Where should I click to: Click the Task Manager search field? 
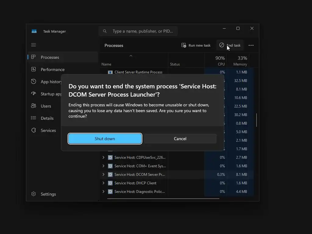coord(138,31)
